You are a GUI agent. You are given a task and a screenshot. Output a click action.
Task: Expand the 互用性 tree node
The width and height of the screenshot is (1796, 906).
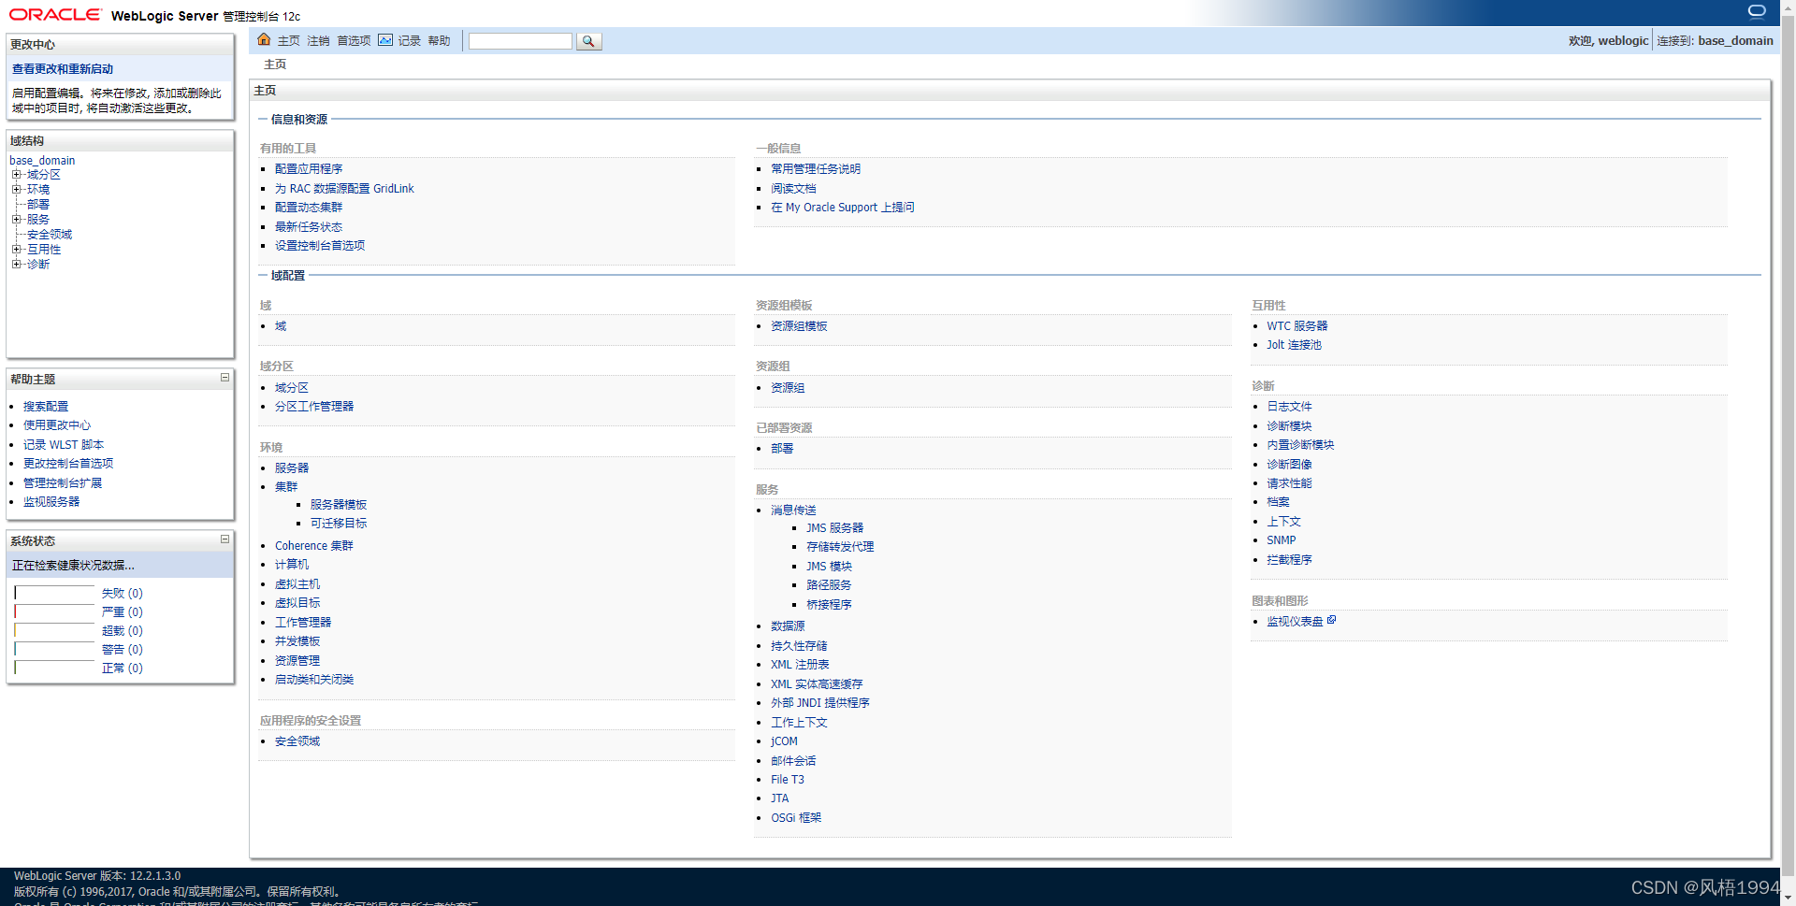click(16, 250)
